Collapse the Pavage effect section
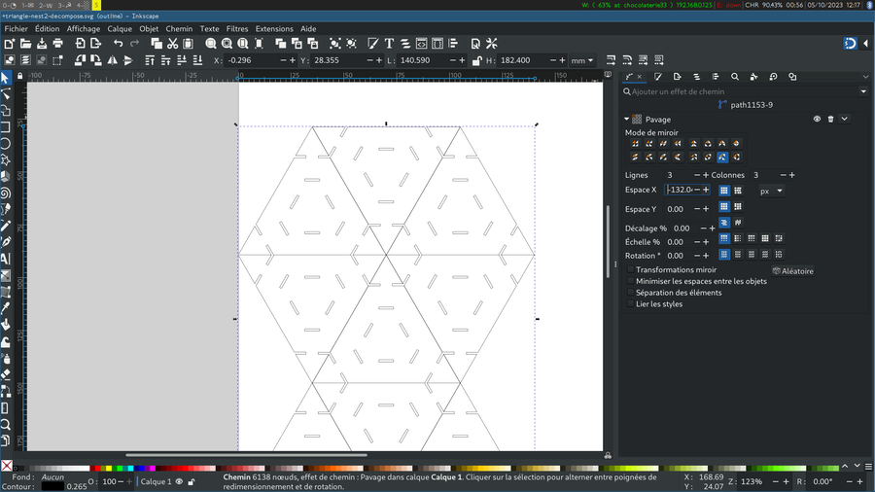This screenshot has height=492, width=875. 627,120
